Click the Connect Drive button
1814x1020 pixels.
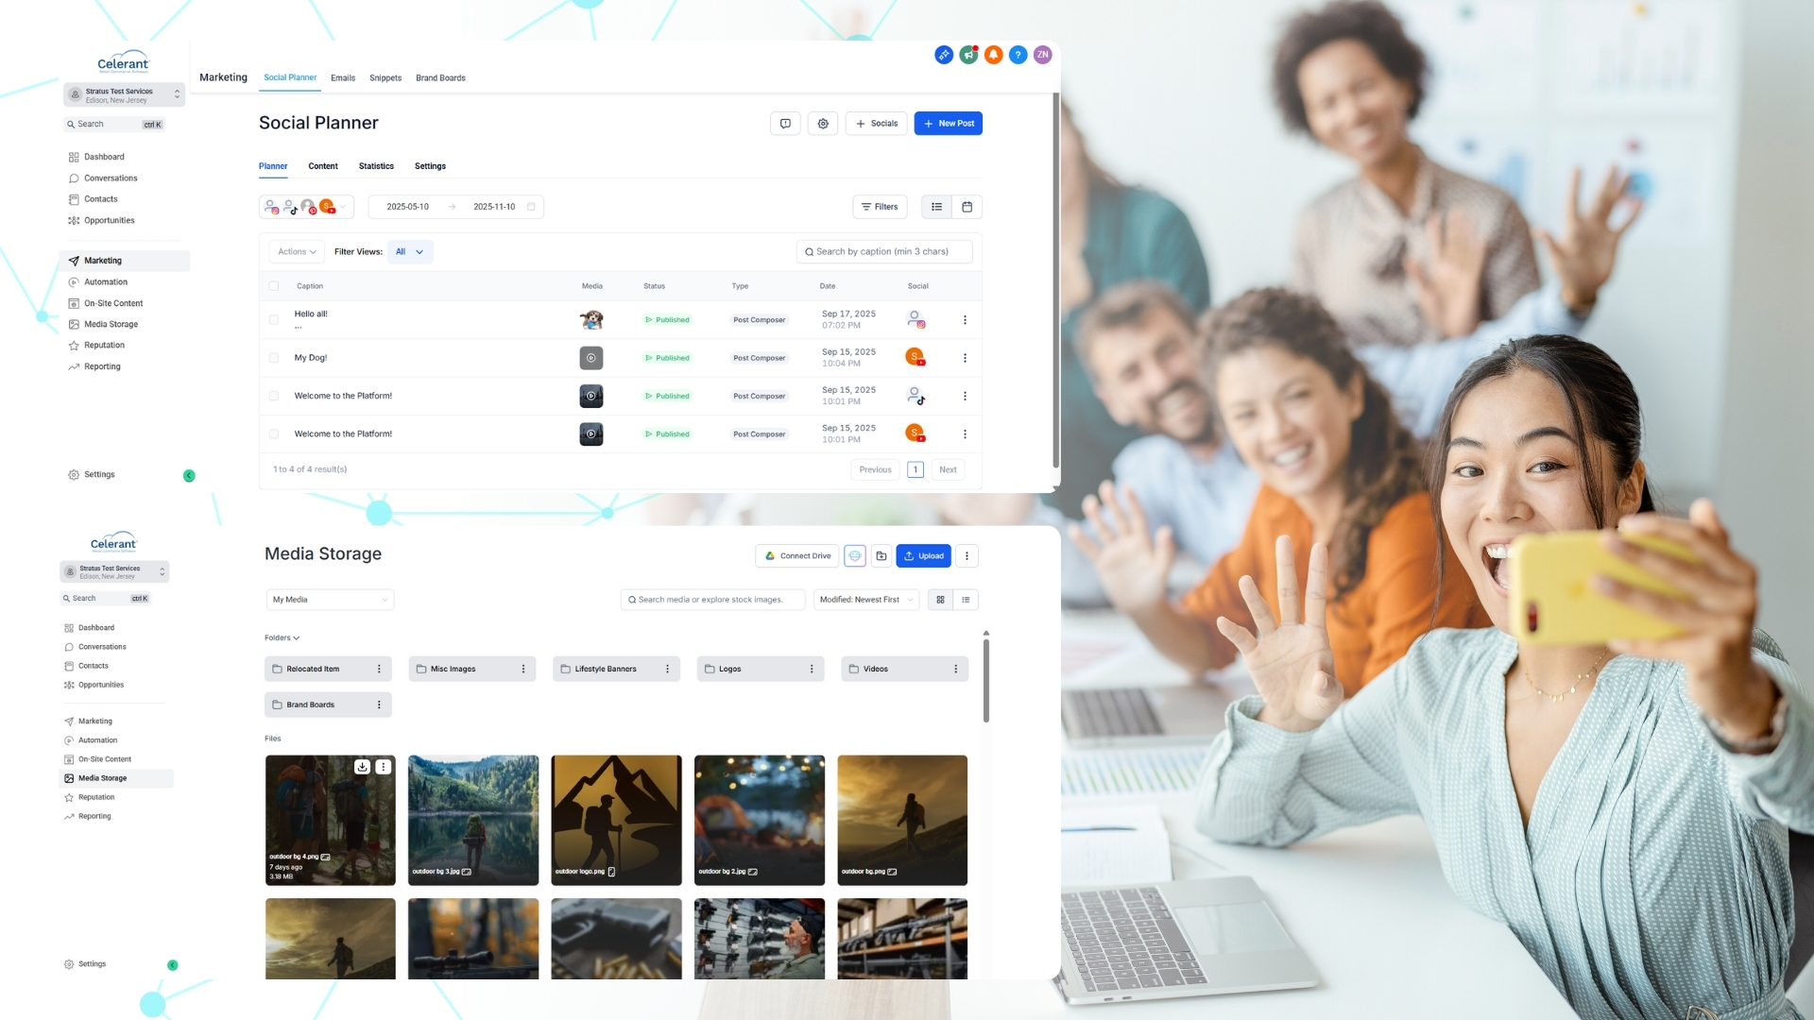tap(798, 556)
